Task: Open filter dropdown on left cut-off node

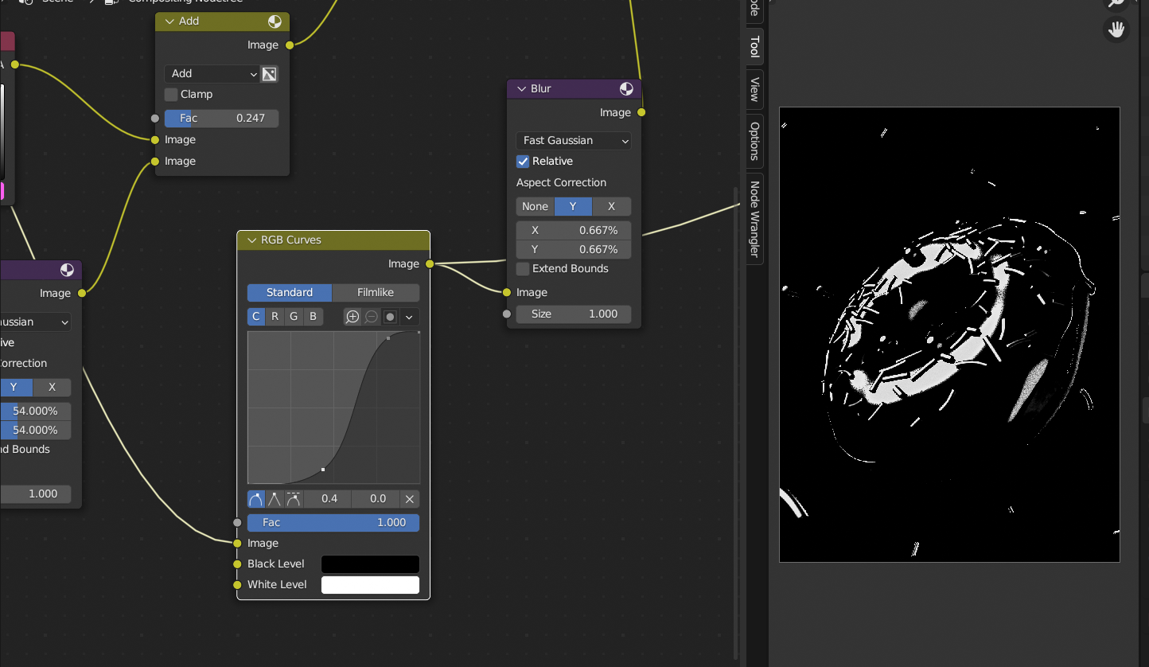Action: click(x=35, y=322)
